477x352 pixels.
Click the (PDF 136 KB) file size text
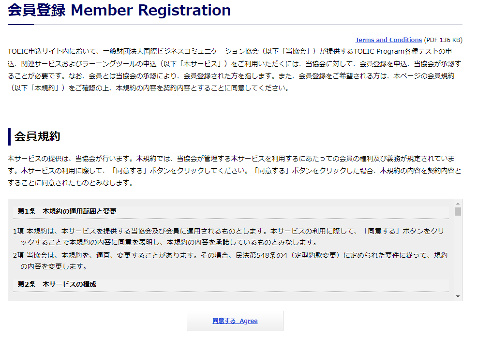click(443, 40)
